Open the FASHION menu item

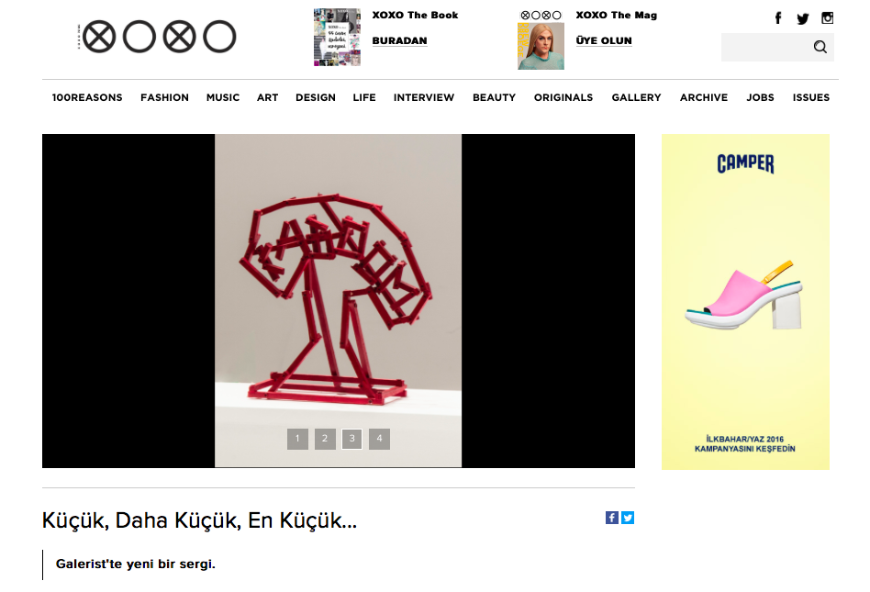164,97
